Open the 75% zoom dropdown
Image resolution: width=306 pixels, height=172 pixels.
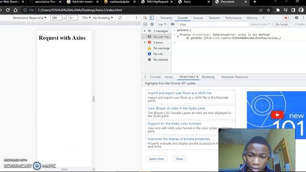pyautogui.click(x=86, y=18)
